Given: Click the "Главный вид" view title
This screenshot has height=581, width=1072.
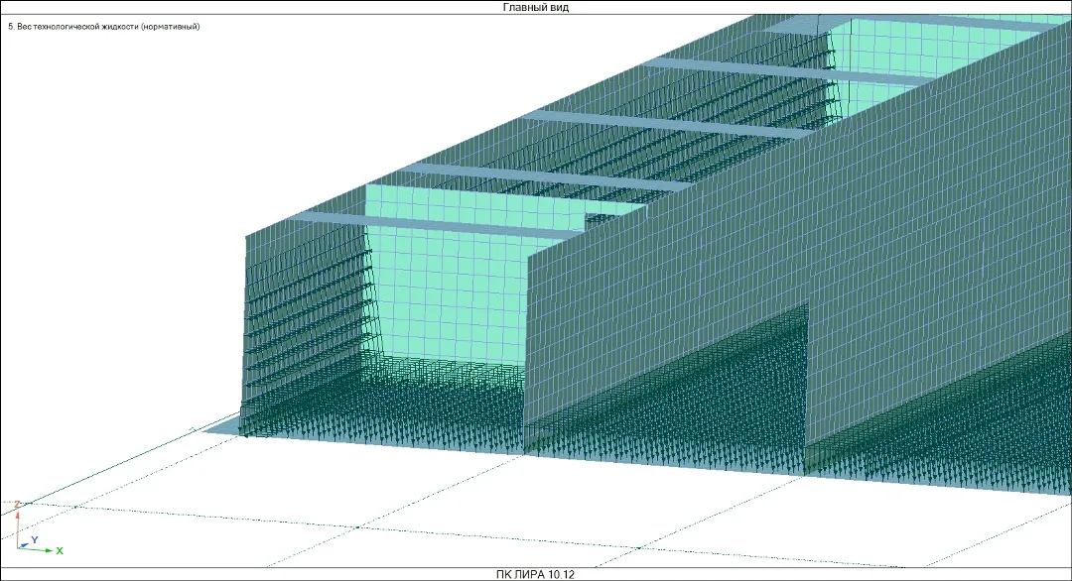Looking at the screenshot, I should point(535,8).
